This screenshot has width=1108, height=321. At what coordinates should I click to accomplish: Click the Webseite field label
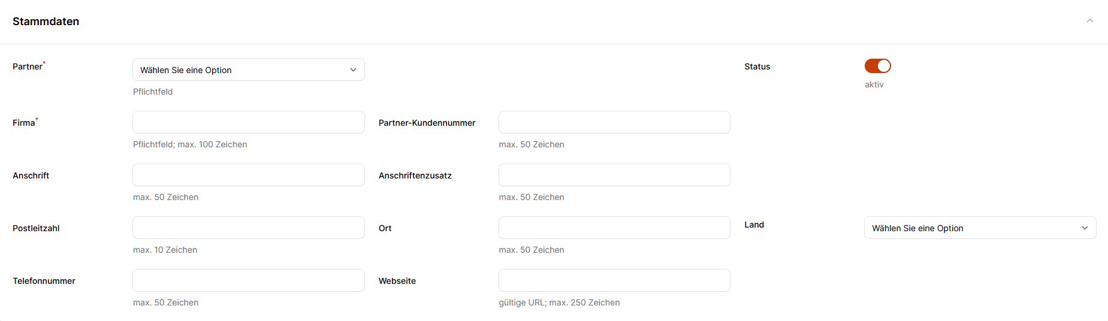pos(397,281)
